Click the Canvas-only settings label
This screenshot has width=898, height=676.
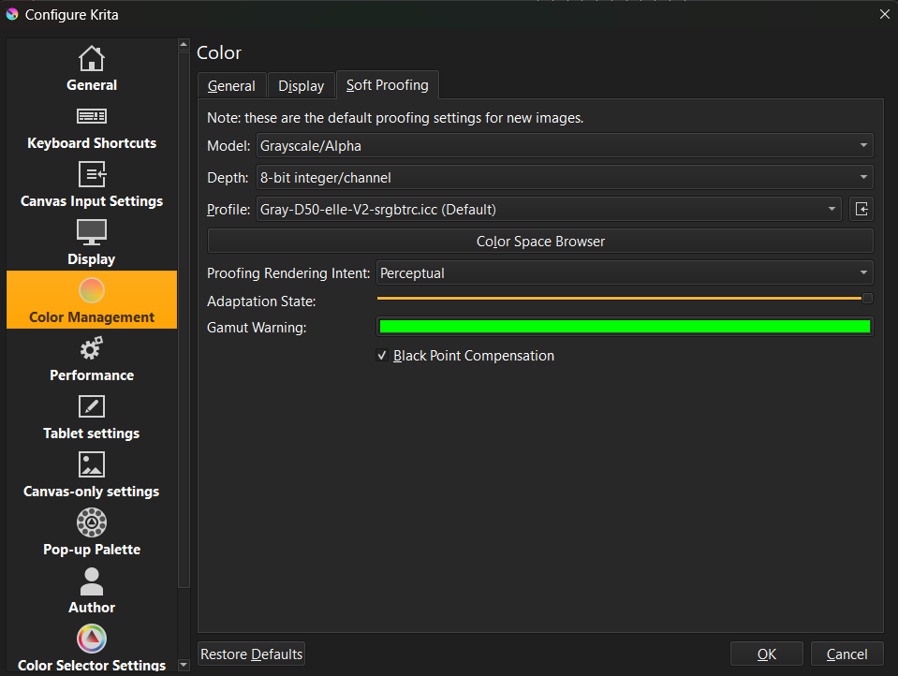[92, 492]
